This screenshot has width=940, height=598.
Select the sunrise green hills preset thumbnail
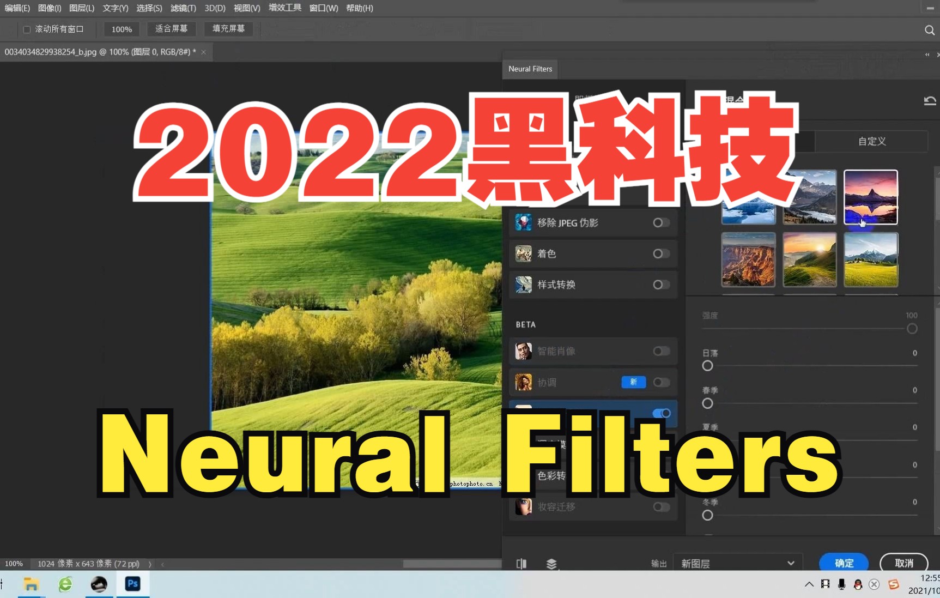click(809, 260)
